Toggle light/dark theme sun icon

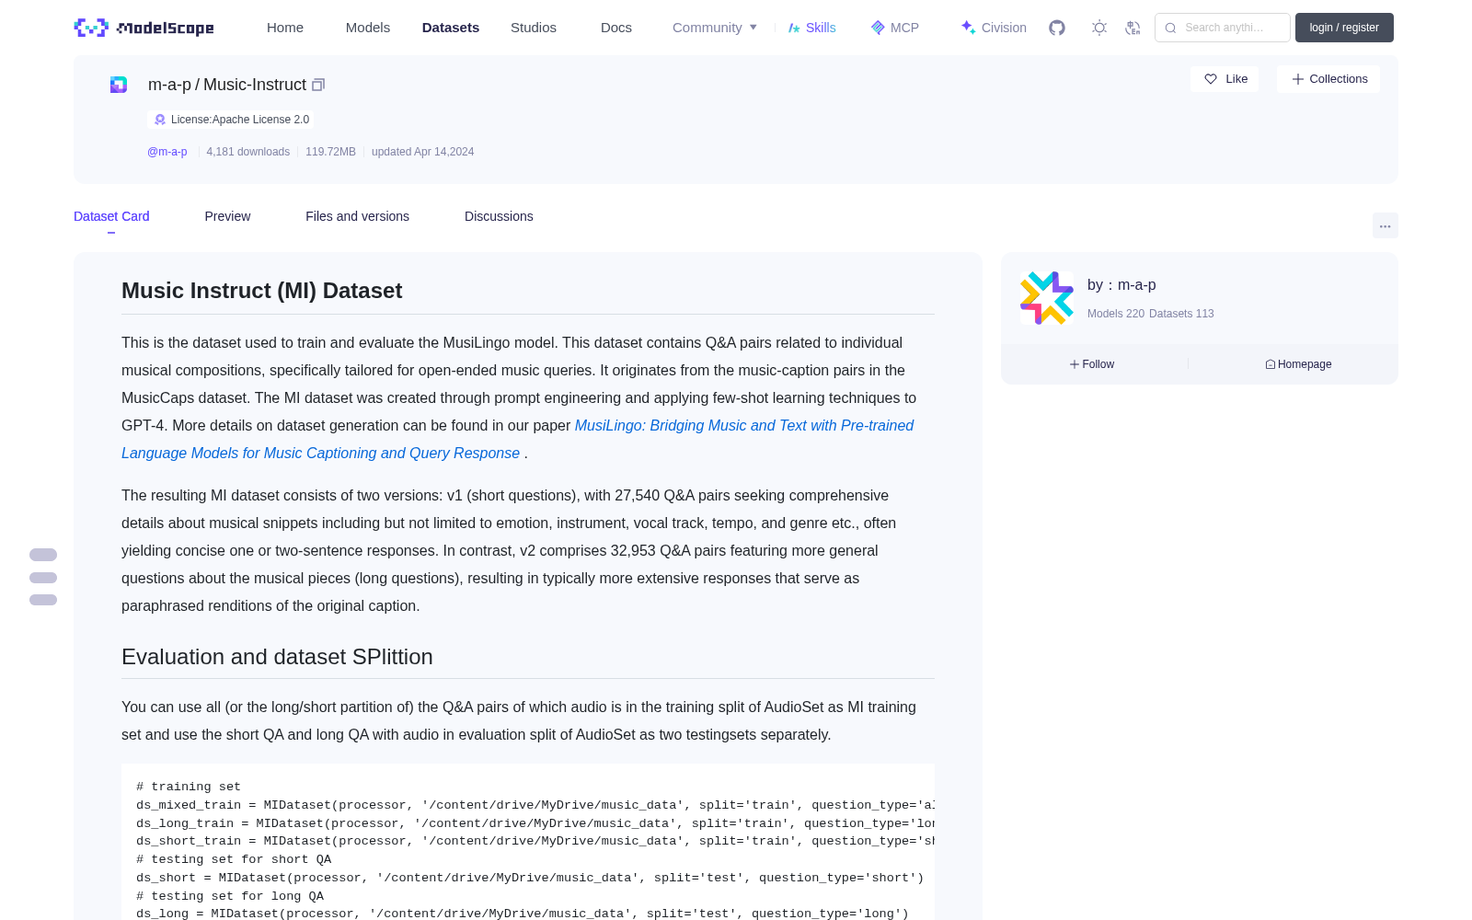tap(1099, 28)
